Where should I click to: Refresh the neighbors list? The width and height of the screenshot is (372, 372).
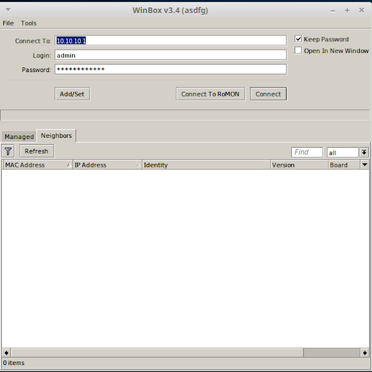[37, 151]
